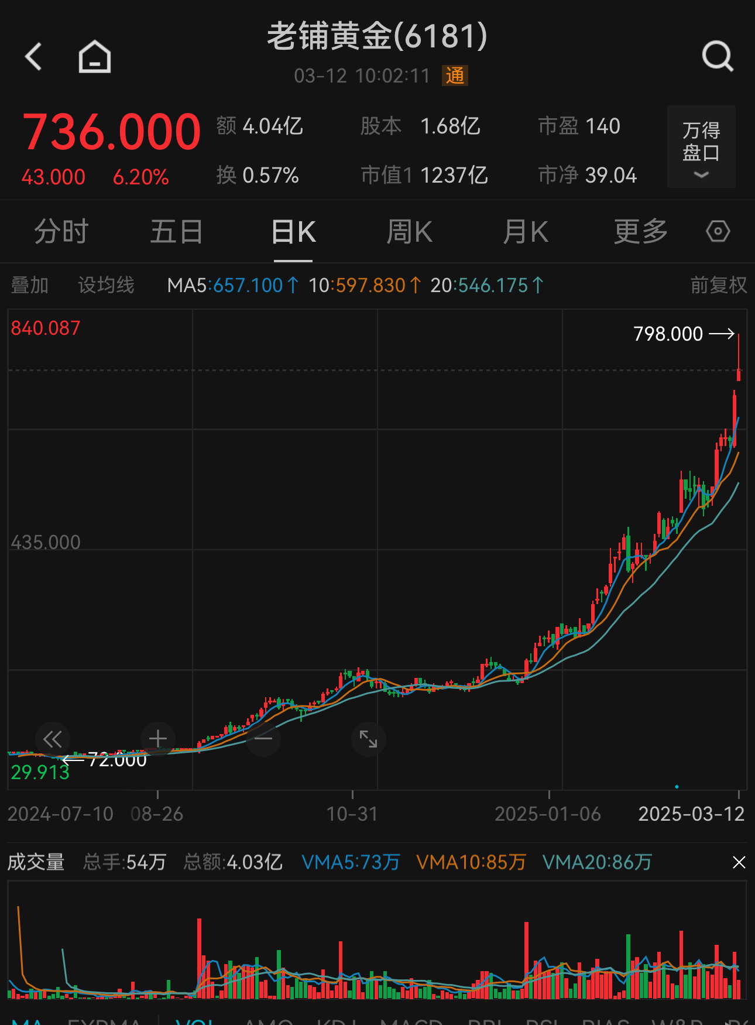Open chart settings hexagon icon
The height and width of the screenshot is (1025, 755).
718,231
